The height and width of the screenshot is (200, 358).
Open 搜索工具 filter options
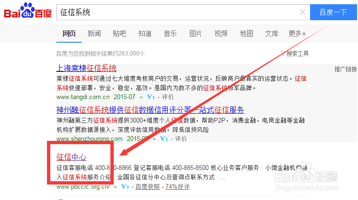(x=297, y=54)
